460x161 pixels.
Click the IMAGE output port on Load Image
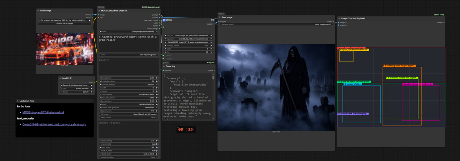coord(92,15)
